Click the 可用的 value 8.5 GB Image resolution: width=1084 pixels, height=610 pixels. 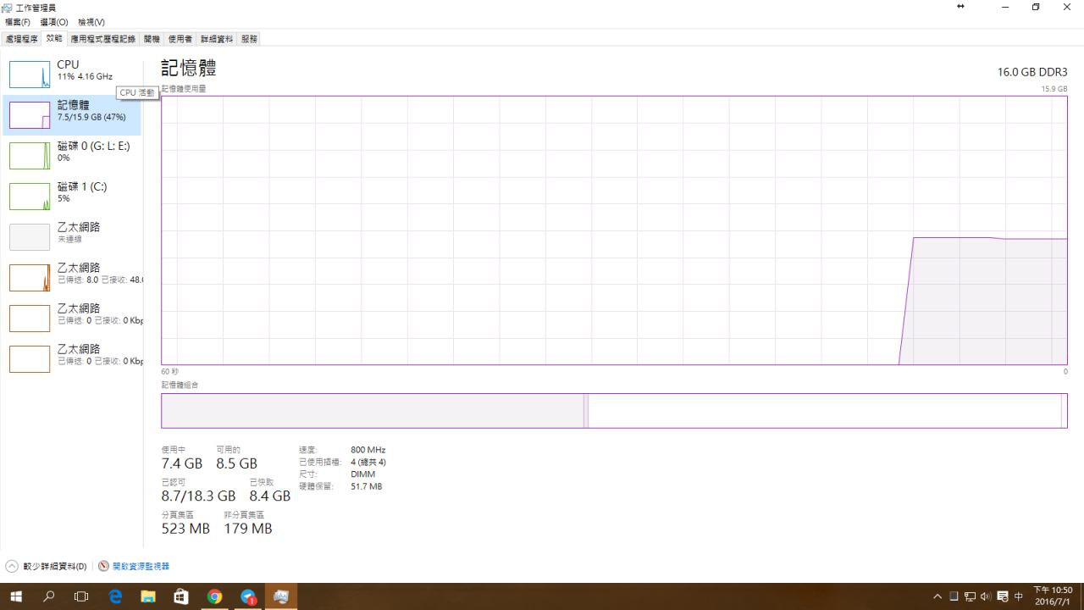point(236,463)
